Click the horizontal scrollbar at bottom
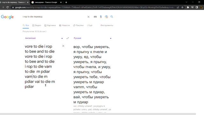 click(98, 114)
